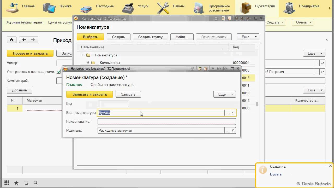
Task: Open search with the magnifier icon
Action: [x=35, y=183]
